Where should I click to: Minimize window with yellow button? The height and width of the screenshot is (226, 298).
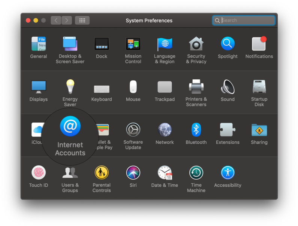coord(36,20)
